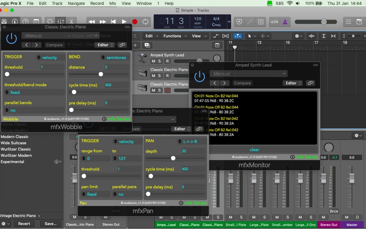
Task: Change the Wobble TRIGGER velocity selector
Action: 50,58
